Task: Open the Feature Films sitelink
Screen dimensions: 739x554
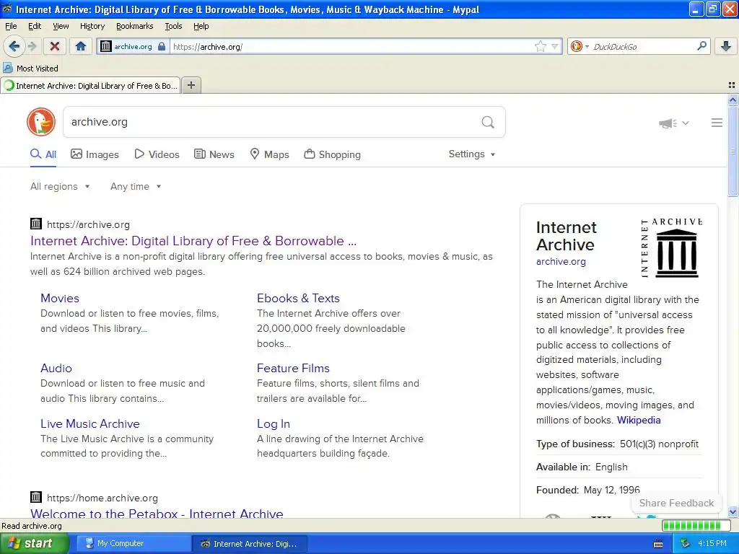Action: pos(293,368)
